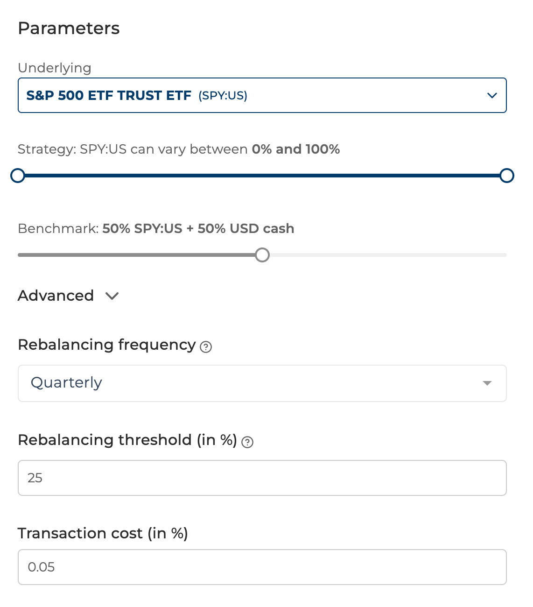
Task: Click the filled benchmark slider track
Action: tap(136, 255)
